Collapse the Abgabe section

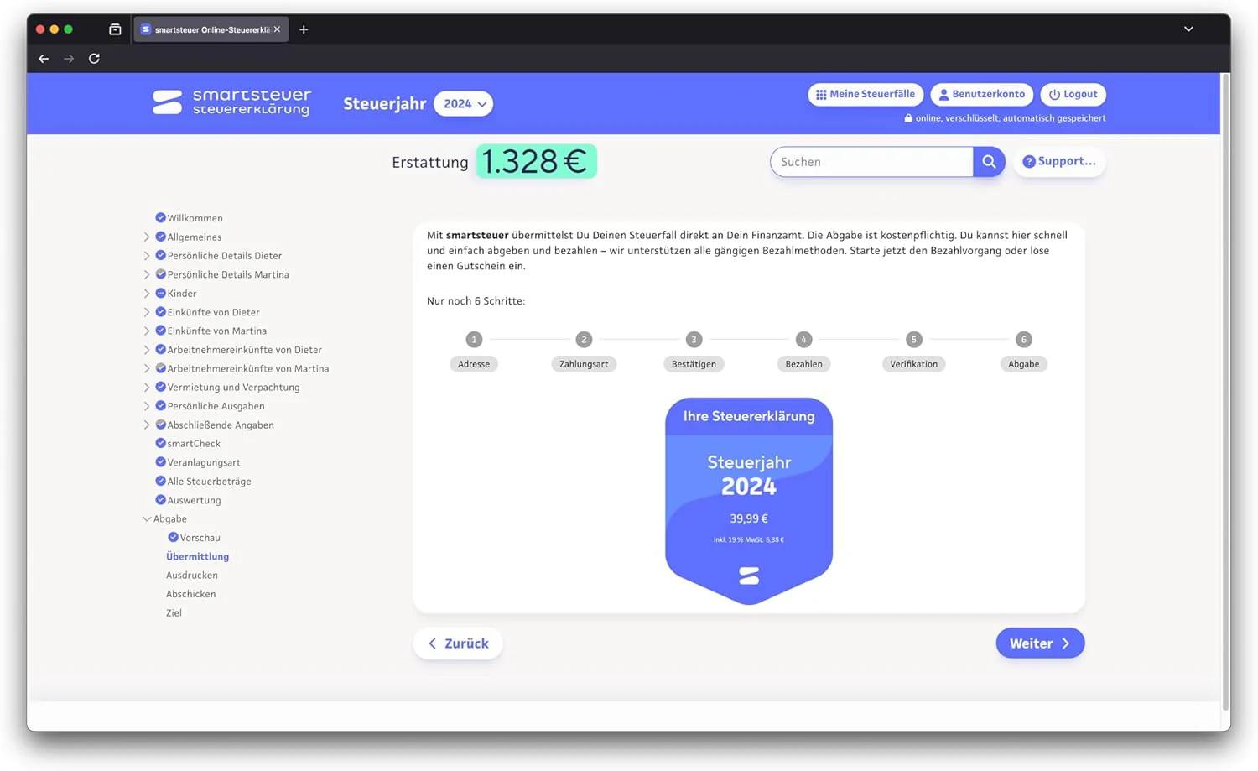pyautogui.click(x=147, y=518)
